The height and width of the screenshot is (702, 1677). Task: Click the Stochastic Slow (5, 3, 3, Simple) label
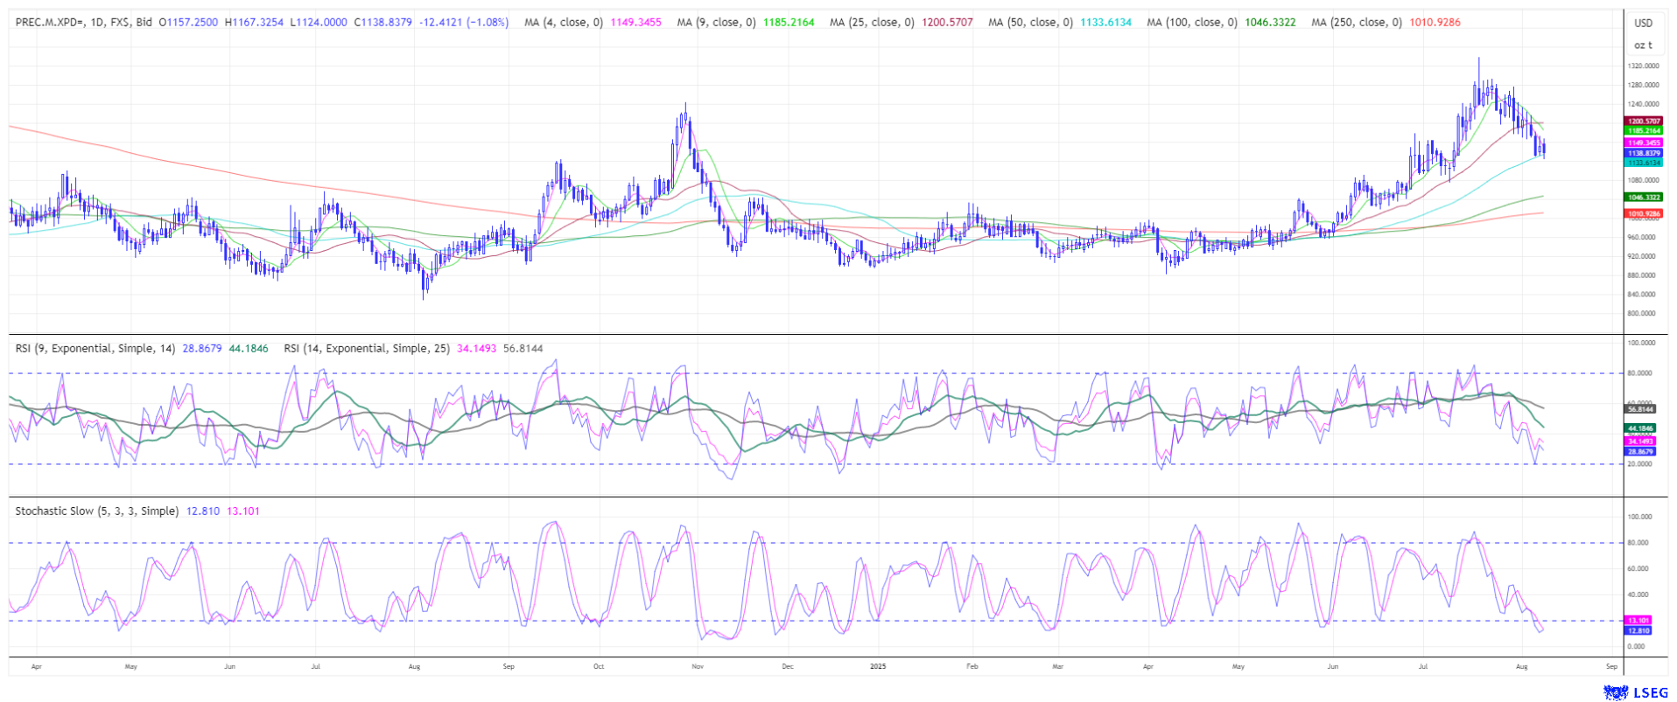96,511
